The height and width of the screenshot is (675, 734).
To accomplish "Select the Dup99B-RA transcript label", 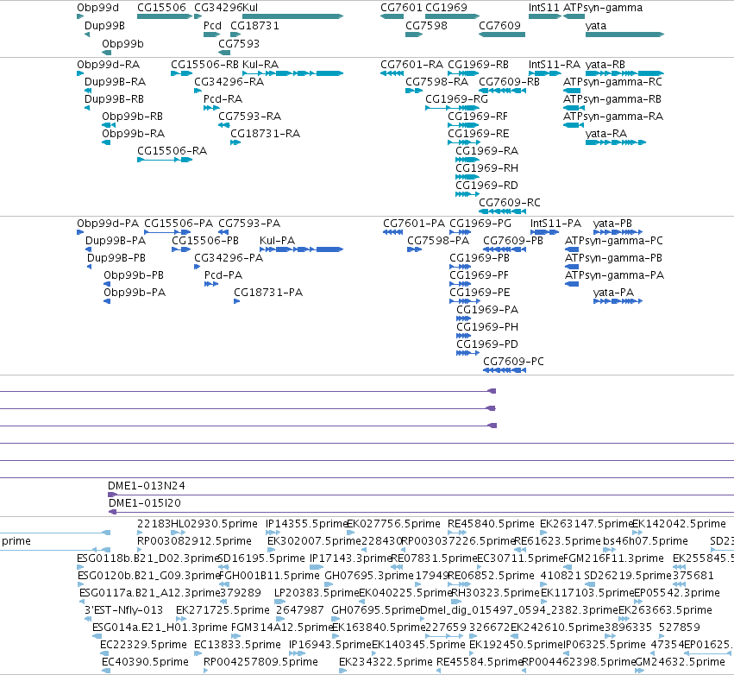I will click(116, 81).
